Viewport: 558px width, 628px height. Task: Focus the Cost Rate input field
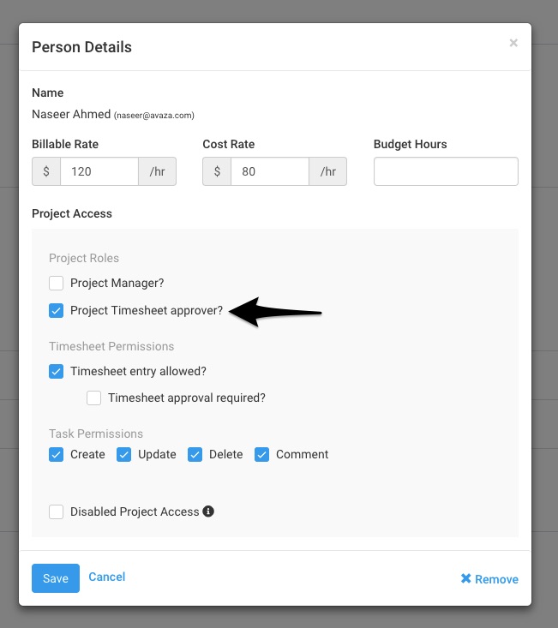tap(270, 171)
